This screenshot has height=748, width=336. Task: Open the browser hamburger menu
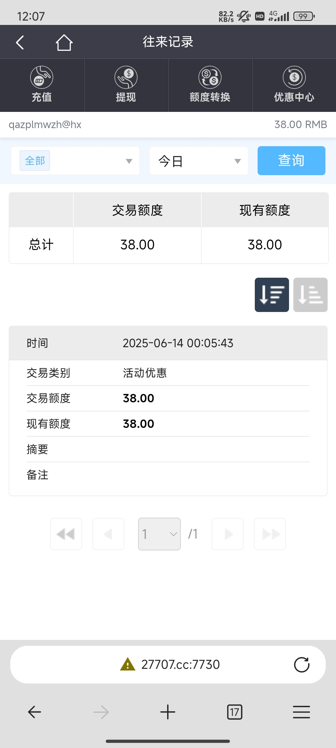(x=301, y=712)
